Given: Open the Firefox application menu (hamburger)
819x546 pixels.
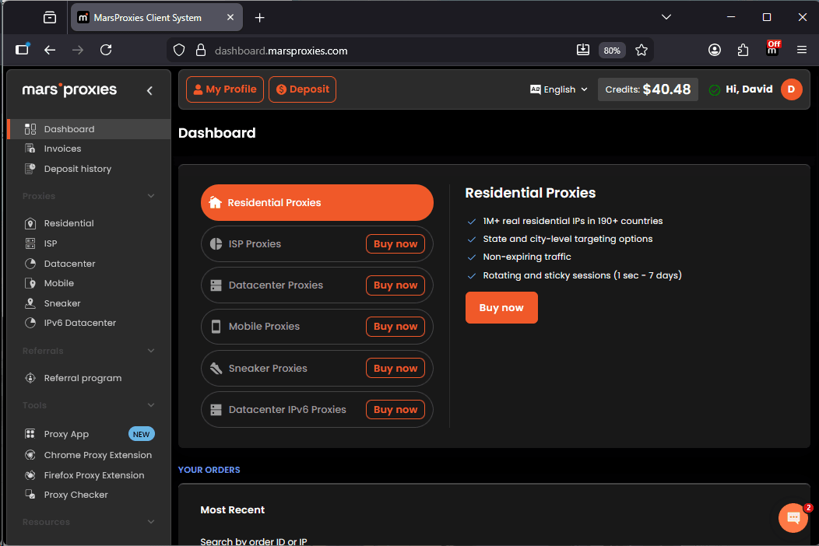Looking at the screenshot, I should pyautogui.click(x=802, y=50).
